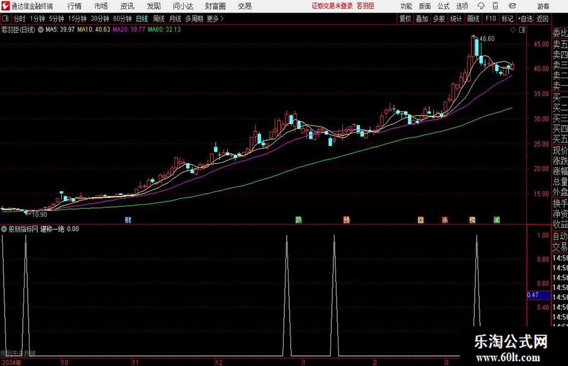
Task: Open the 交易 menu
Action: pos(245,6)
